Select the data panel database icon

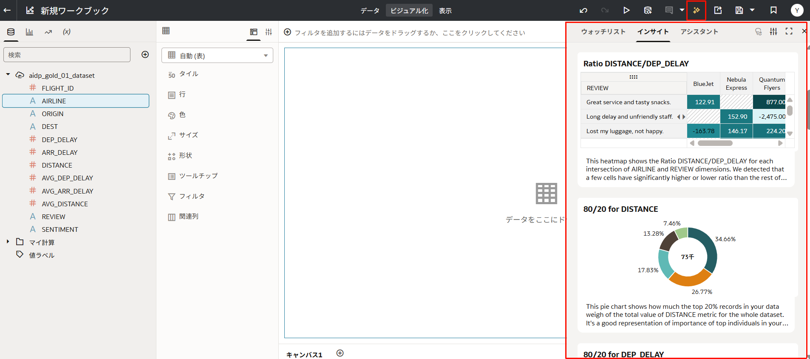point(11,32)
